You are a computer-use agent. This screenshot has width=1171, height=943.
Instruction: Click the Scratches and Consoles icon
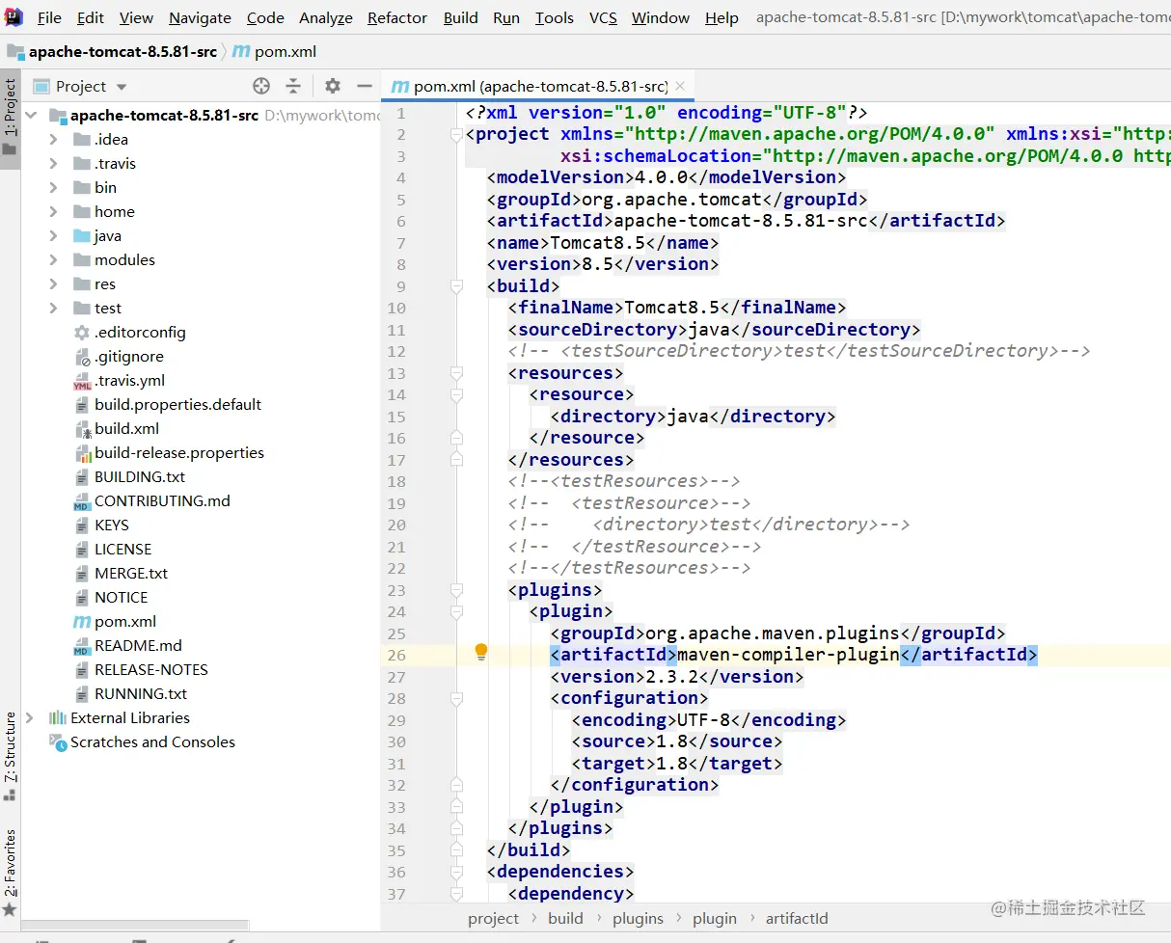58,741
